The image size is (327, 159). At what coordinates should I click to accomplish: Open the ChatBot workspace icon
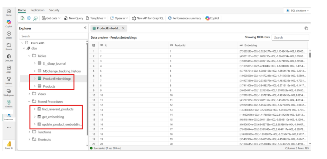(9, 102)
